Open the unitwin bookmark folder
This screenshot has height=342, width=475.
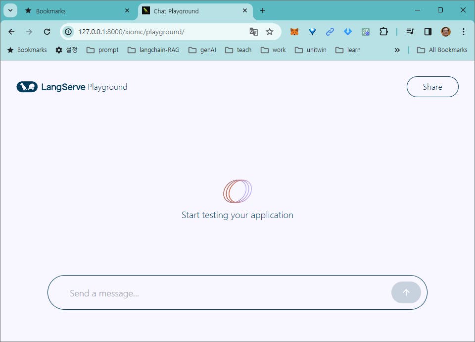pyautogui.click(x=311, y=50)
